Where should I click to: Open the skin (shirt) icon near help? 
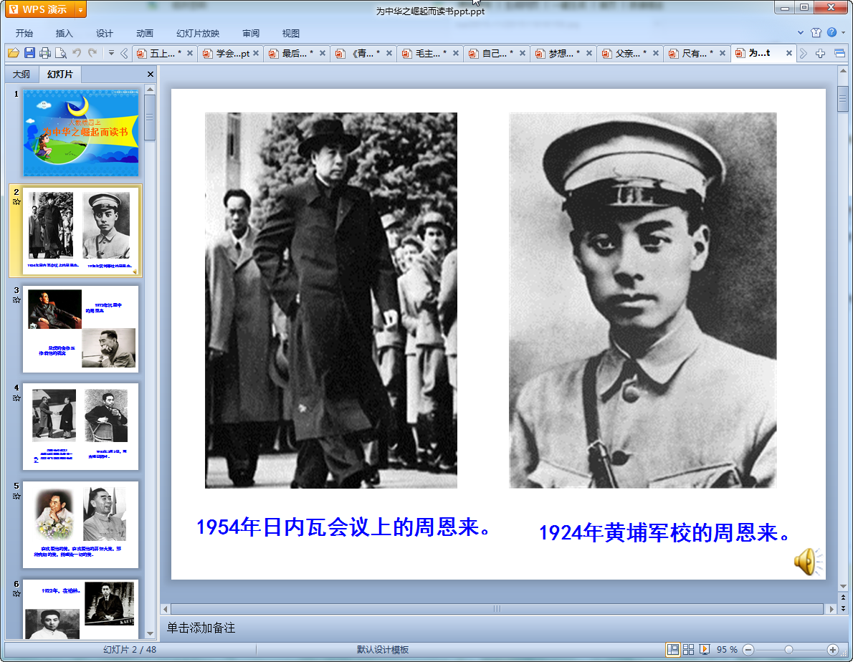(816, 33)
